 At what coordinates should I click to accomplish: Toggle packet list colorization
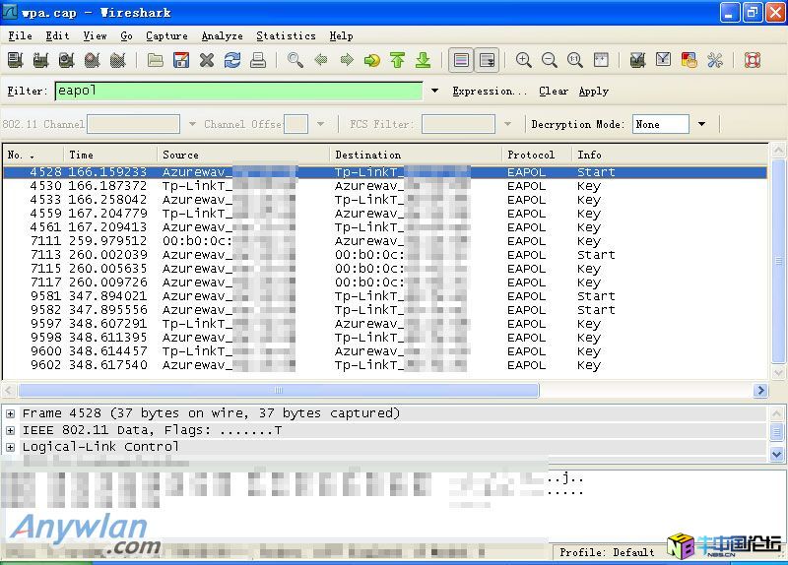coord(461,60)
